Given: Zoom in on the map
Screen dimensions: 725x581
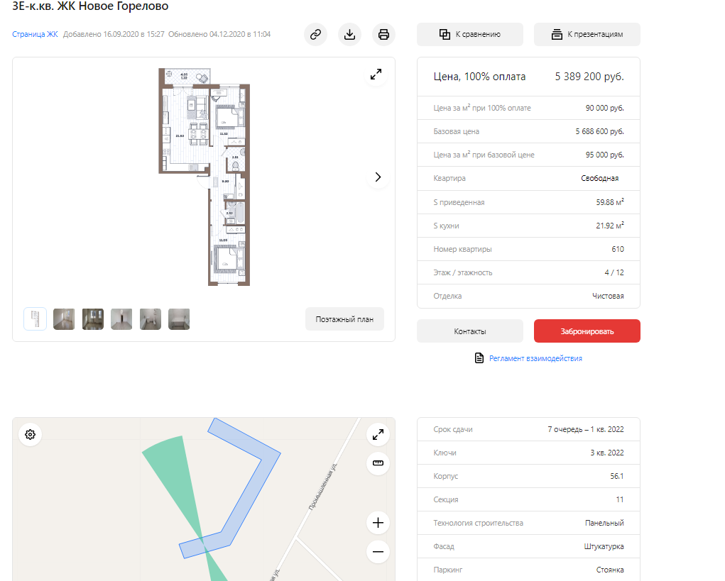Looking at the screenshot, I should 378,524.
